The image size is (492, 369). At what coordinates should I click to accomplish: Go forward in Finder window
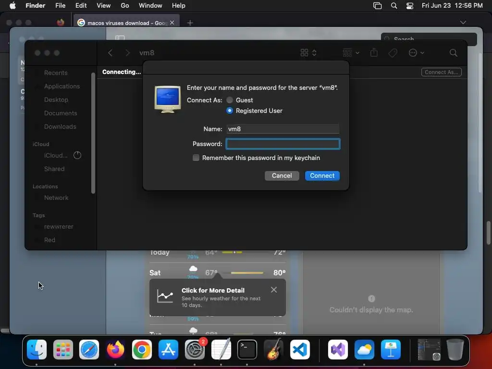click(x=127, y=53)
